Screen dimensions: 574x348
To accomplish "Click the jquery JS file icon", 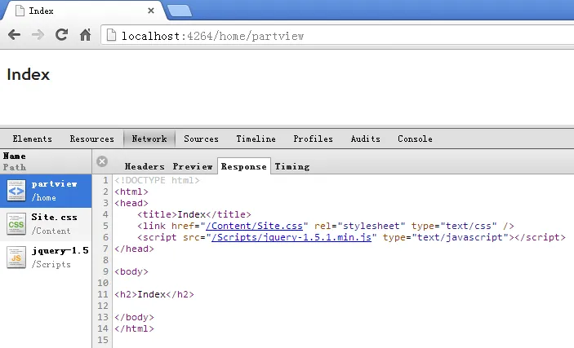I will click(16, 258).
